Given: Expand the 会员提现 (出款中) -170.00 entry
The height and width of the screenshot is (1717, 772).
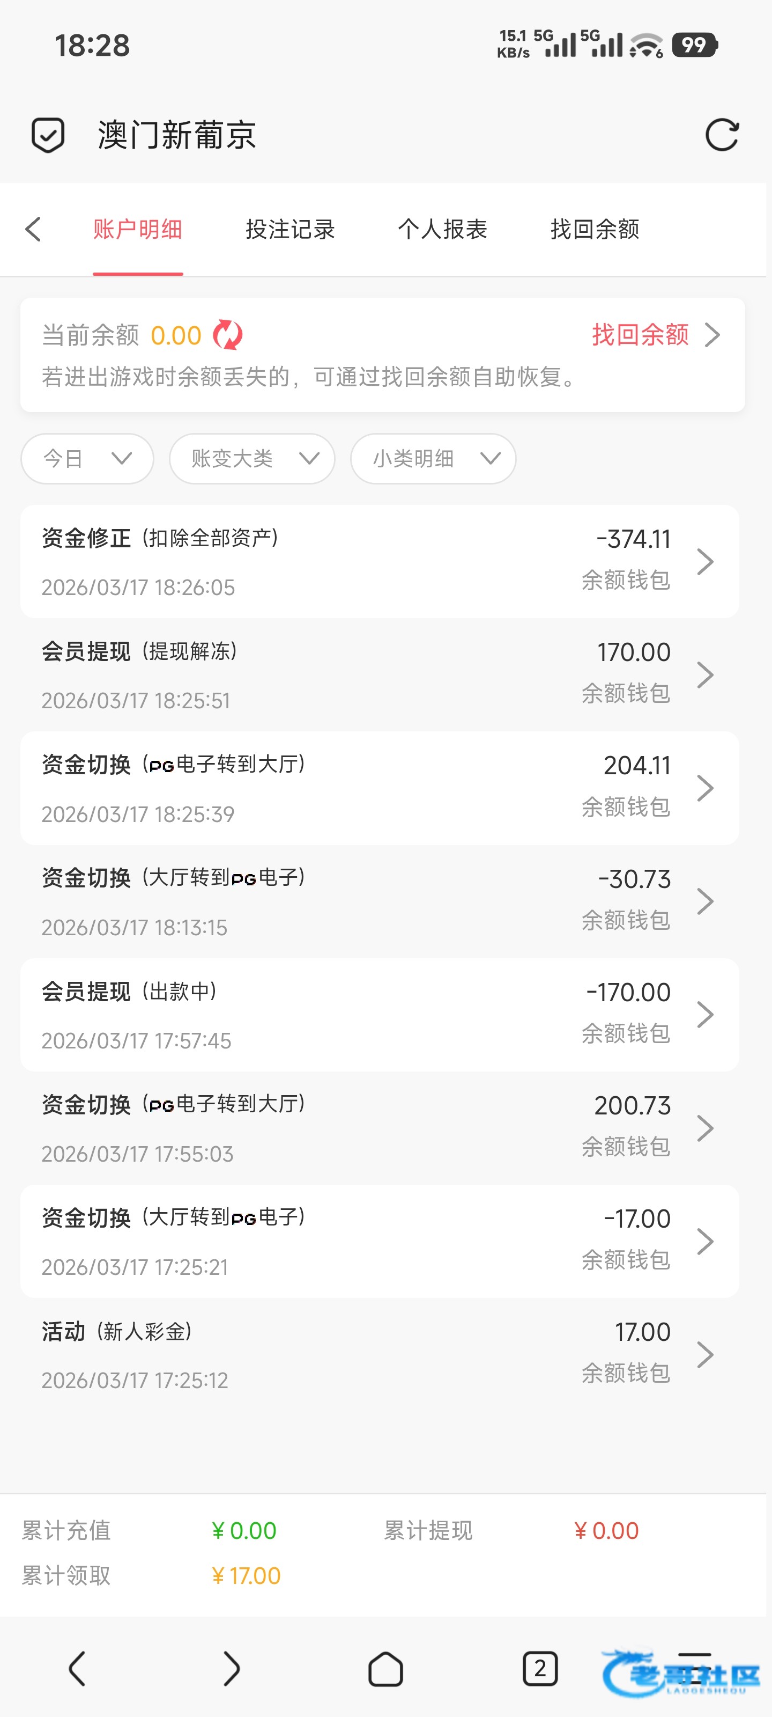Looking at the screenshot, I should (380, 1015).
